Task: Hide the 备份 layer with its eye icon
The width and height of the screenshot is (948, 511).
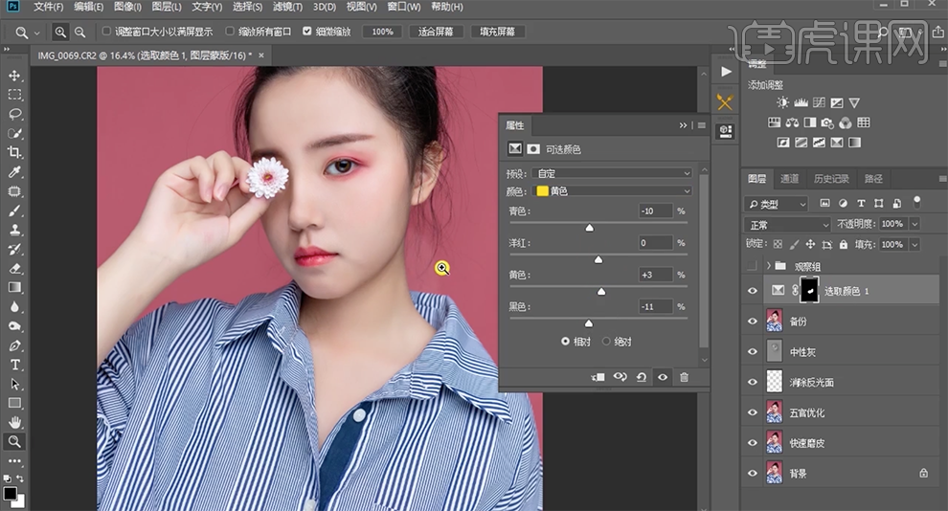Action: (x=753, y=322)
